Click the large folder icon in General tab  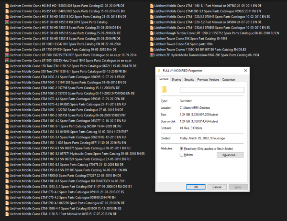[165, 89]
